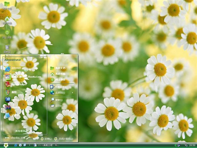Open 网上邻居 globe icon on desktop
The image size is (197, 148).
[x=7, y=35]
